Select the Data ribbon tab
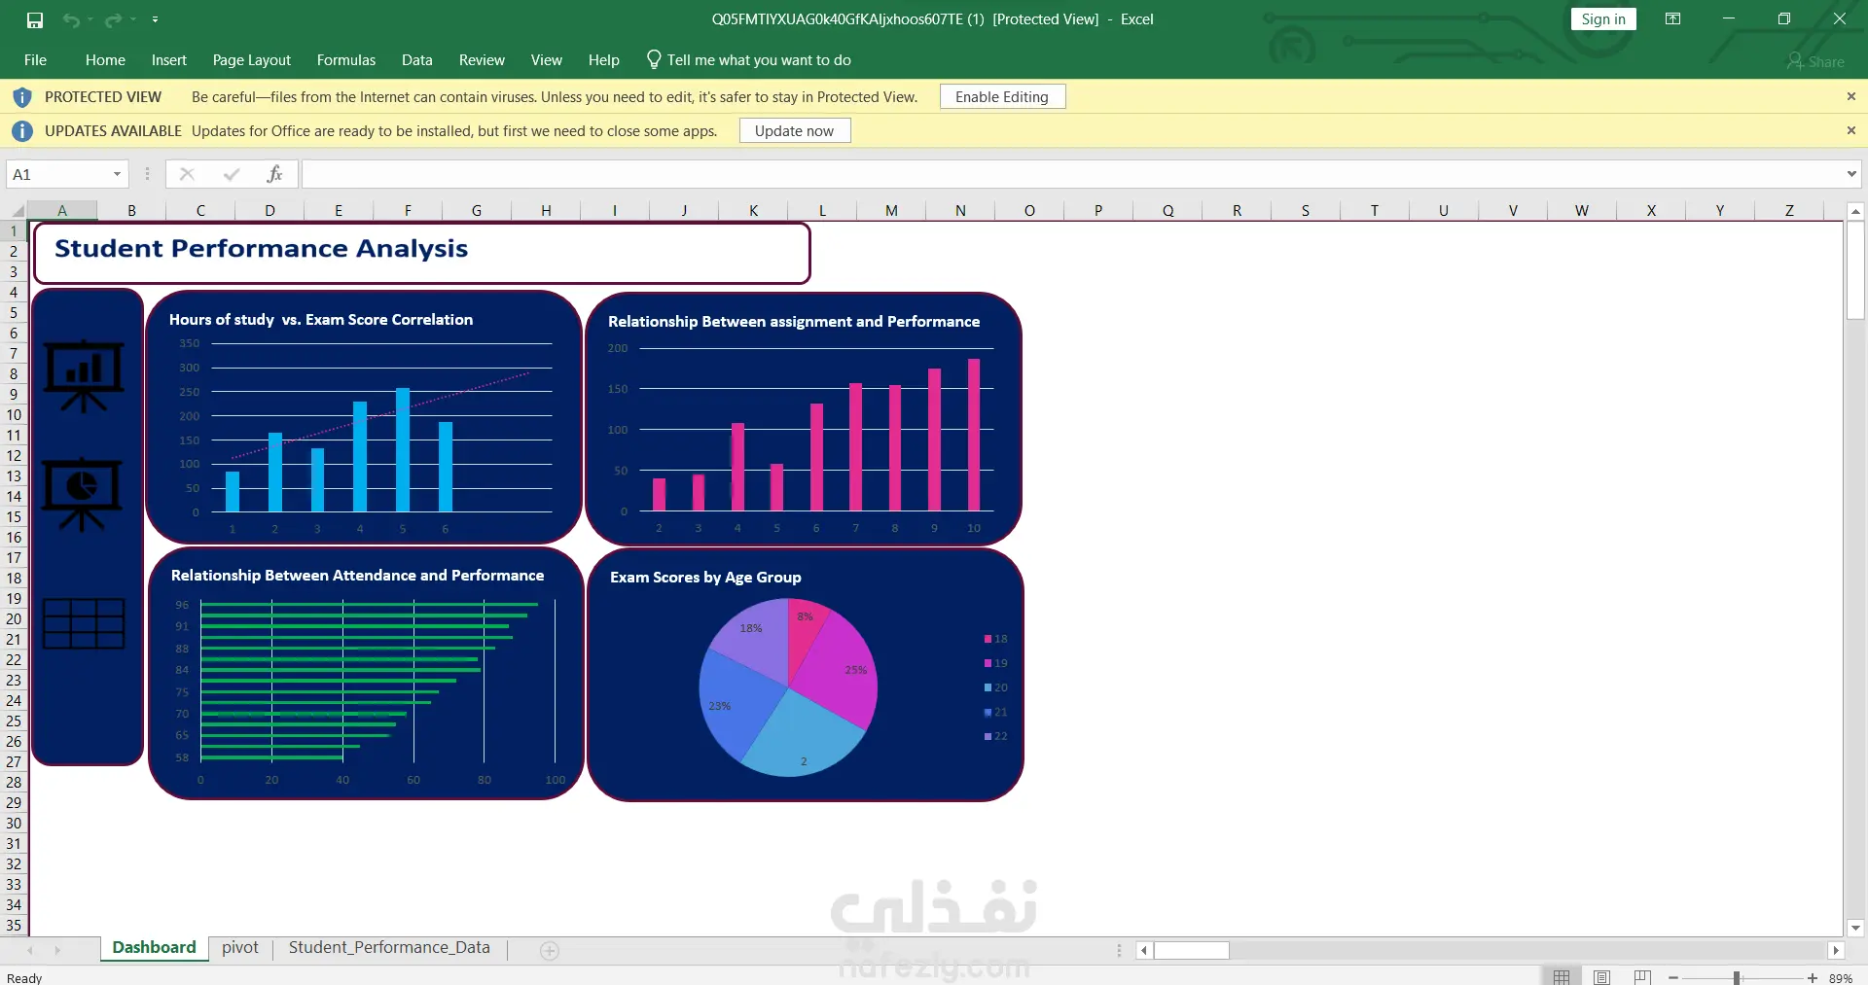Image resolution: width=1868 pixels, height=985 pixels. pyautogui.click(x=417, y=60)
